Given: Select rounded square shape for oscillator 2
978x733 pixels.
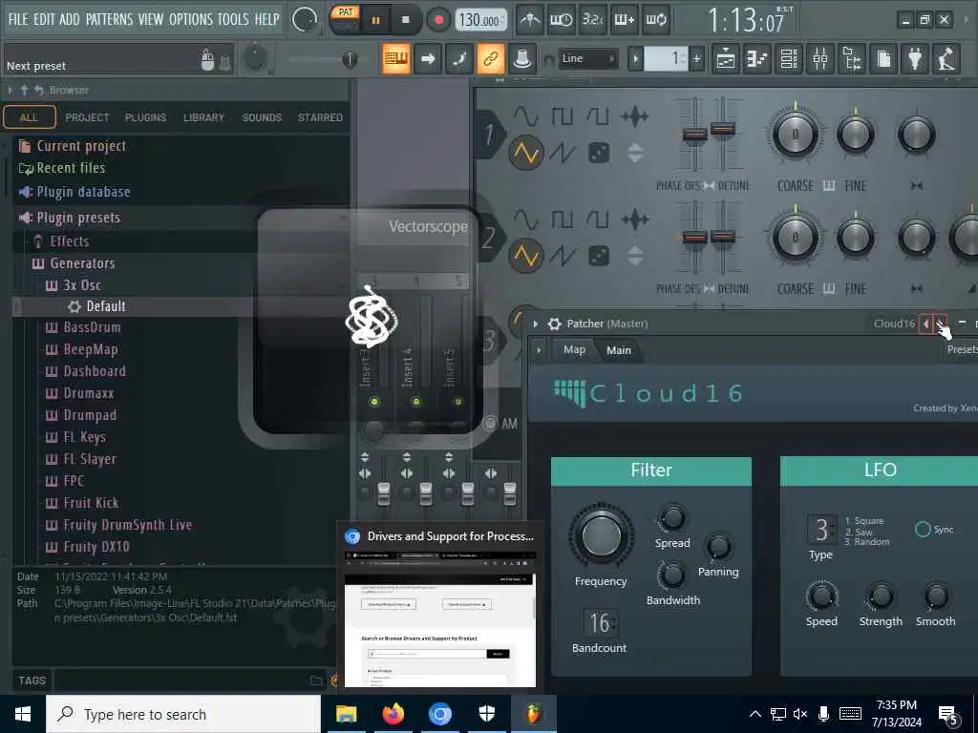Looking at the screenshot, I should pos(598,220).
